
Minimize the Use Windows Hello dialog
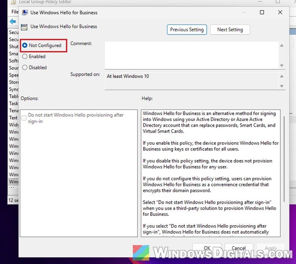coord(244,12)
